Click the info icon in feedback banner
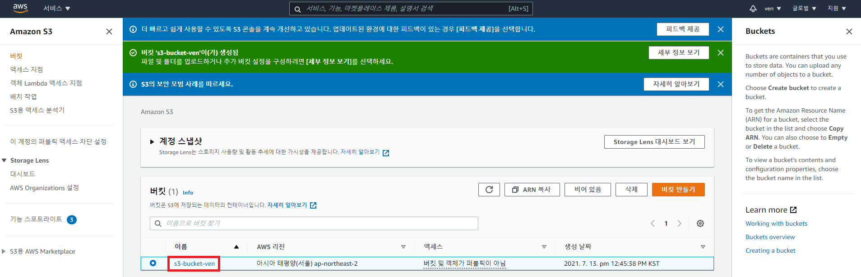Viewport: 861px width, 277px height. 133,29
